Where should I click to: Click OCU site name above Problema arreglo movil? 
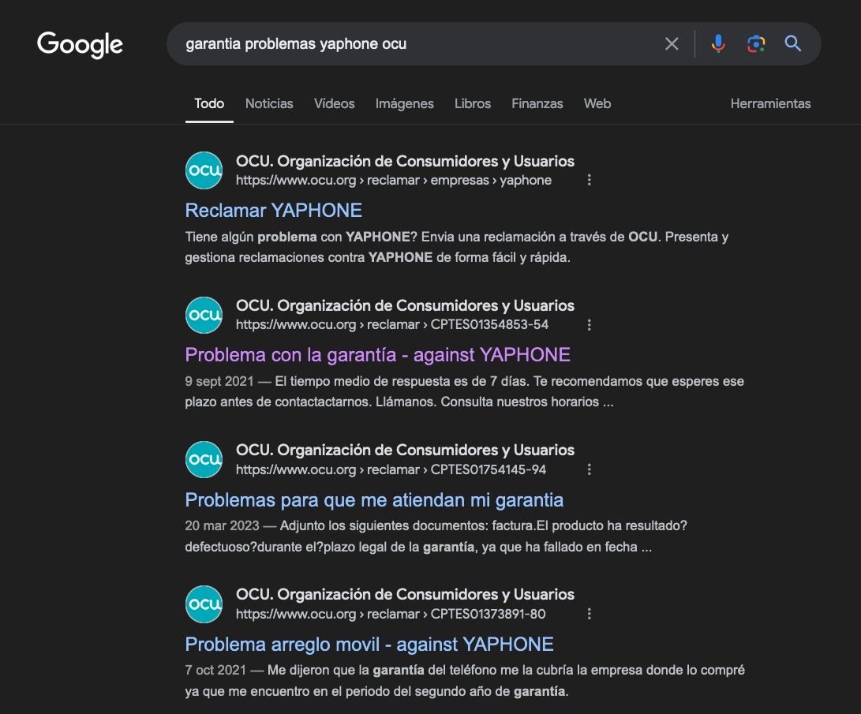(x=405, y=594)
